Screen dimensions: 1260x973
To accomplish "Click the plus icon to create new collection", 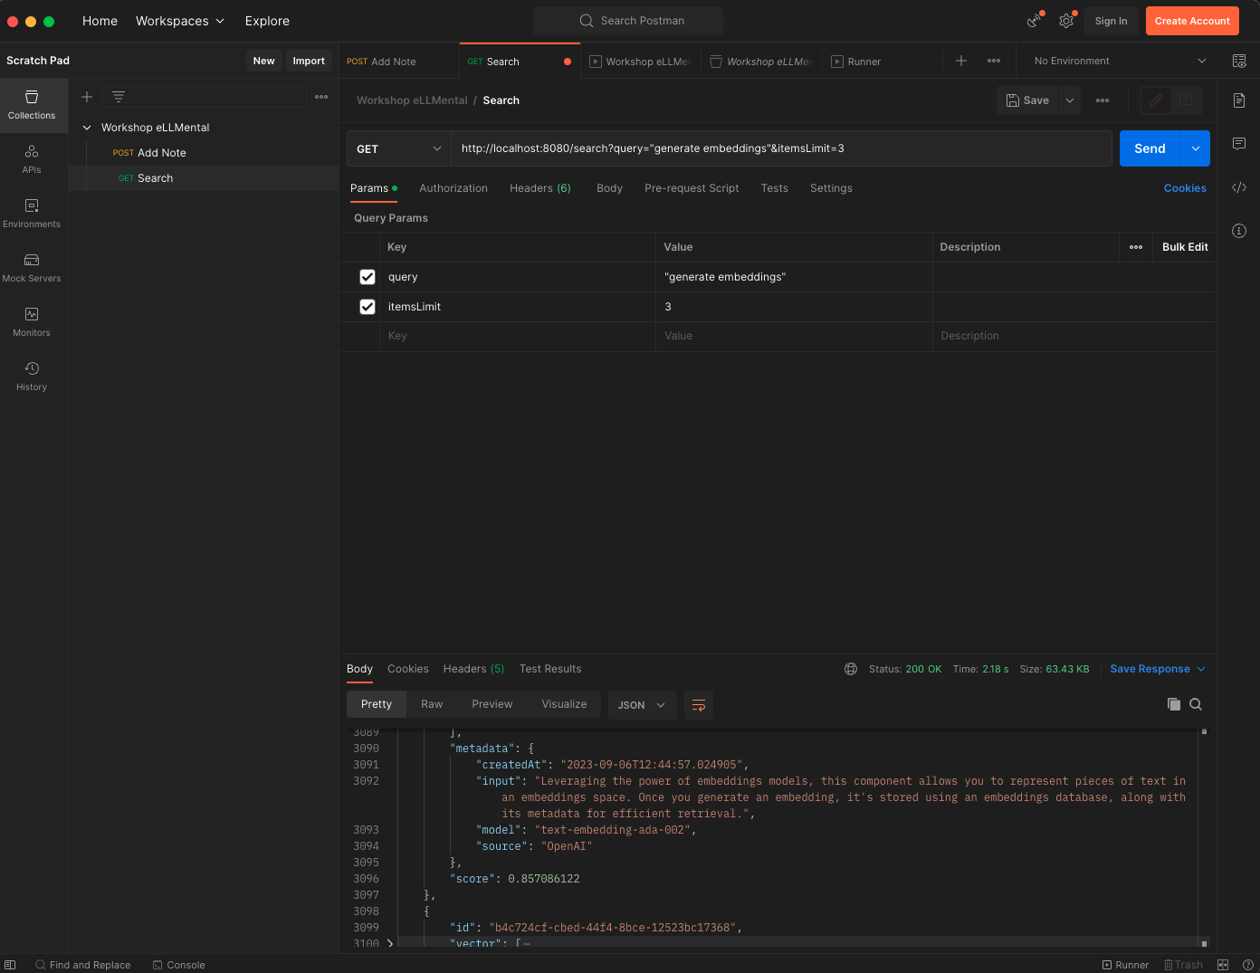I will (x=87, y=97).
